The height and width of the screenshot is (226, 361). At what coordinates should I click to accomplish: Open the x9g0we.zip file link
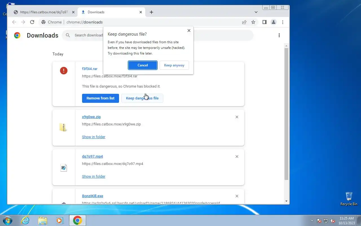click(91, 117)
